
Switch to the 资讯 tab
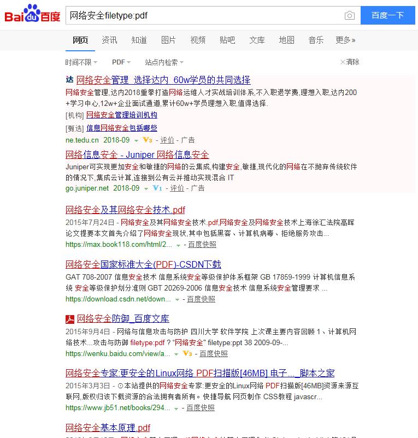tap(109, 40)
